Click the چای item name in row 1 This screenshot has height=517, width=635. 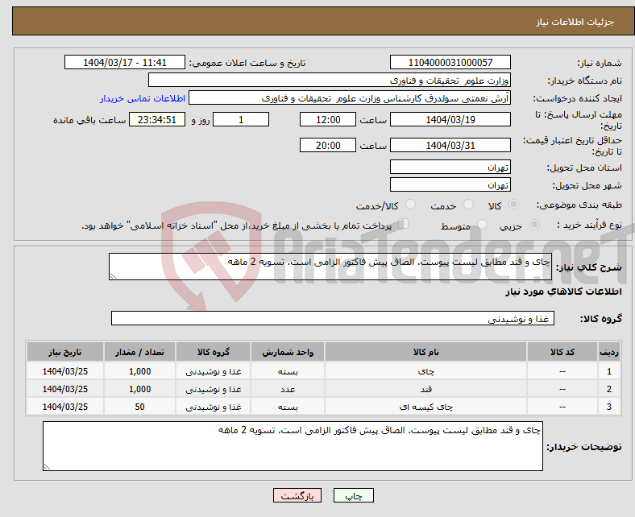pos(426,371)
